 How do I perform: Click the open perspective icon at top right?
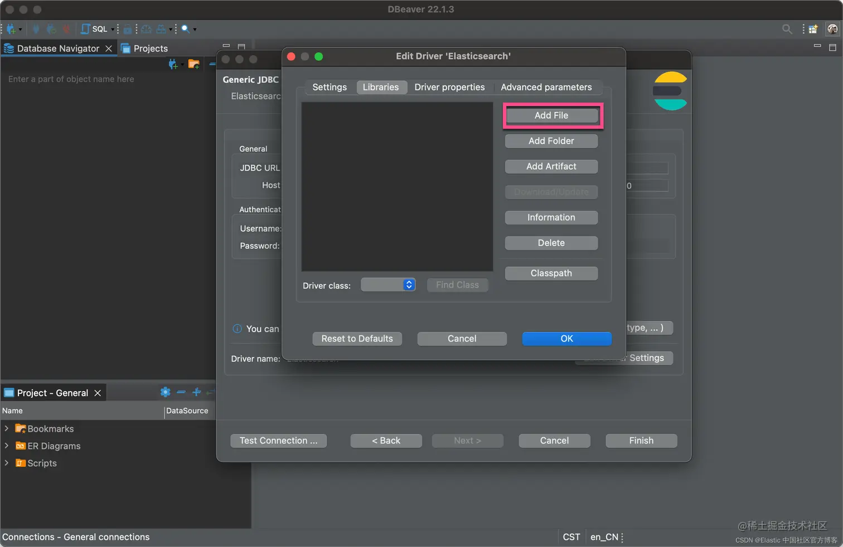click(813, 29)
